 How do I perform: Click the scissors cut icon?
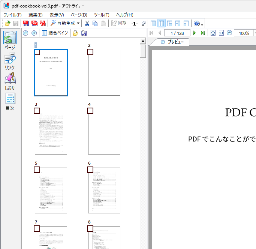click(x=87, y=23)
